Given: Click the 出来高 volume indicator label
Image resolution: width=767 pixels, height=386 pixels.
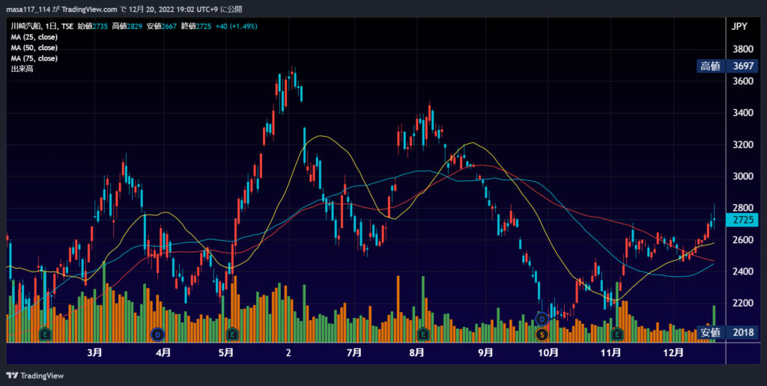Looking at the screenshot, I should click(x=22, y=69).
